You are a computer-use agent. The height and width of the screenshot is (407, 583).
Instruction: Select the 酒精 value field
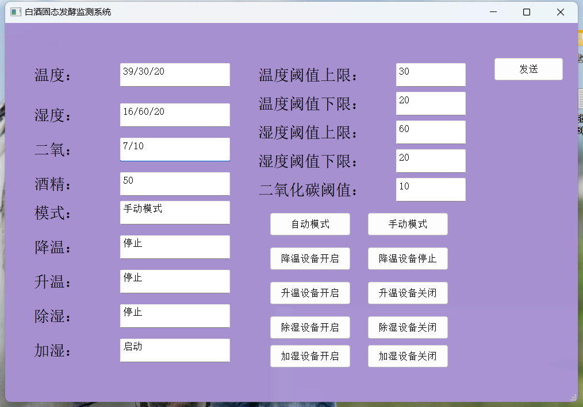175,184
